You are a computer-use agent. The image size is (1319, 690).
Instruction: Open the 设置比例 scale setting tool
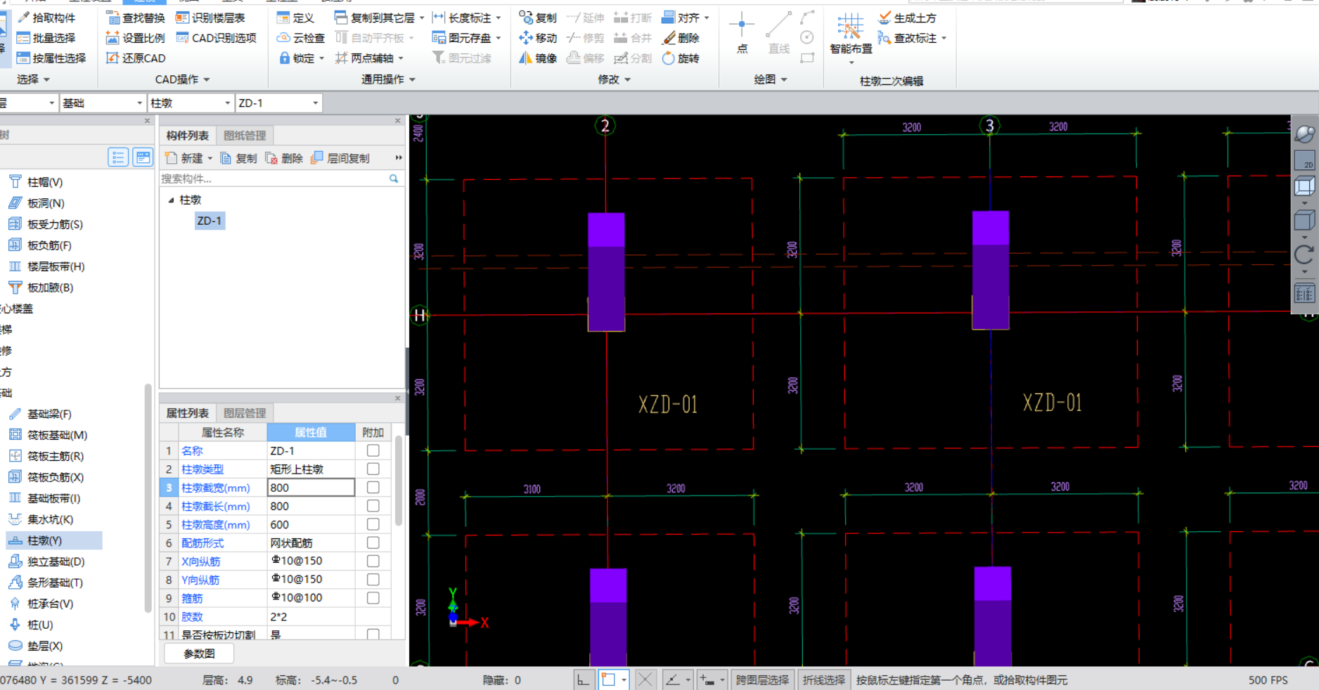click(x=136, y=38)
